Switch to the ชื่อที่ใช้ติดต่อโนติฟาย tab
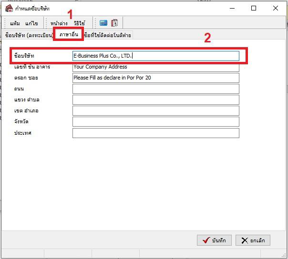Viewport: 288px width, 259px height. click(x=107, y=35)
